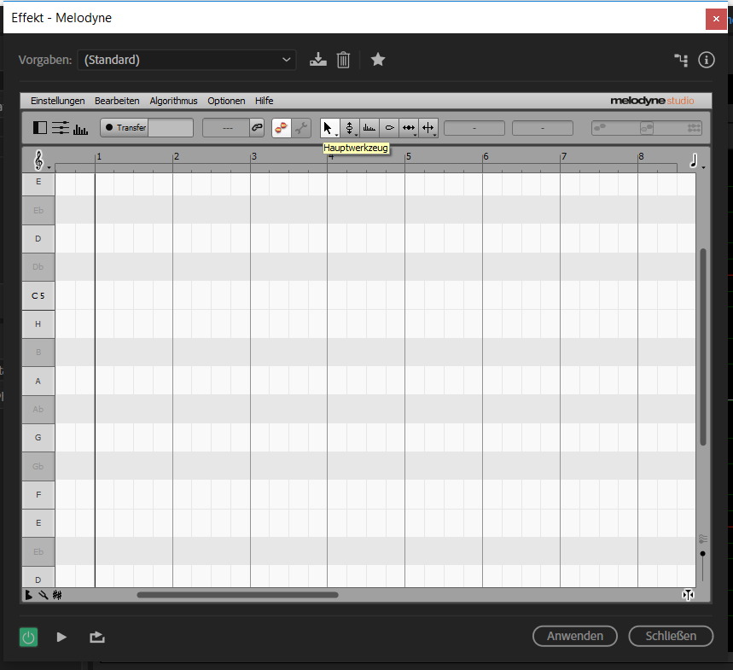The image size is (733, 670).
Task: Click the melodyne studio logo
Action: click(x=652, y=101)
